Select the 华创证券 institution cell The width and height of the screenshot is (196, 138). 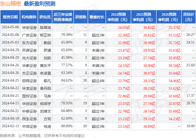[29, 103]
